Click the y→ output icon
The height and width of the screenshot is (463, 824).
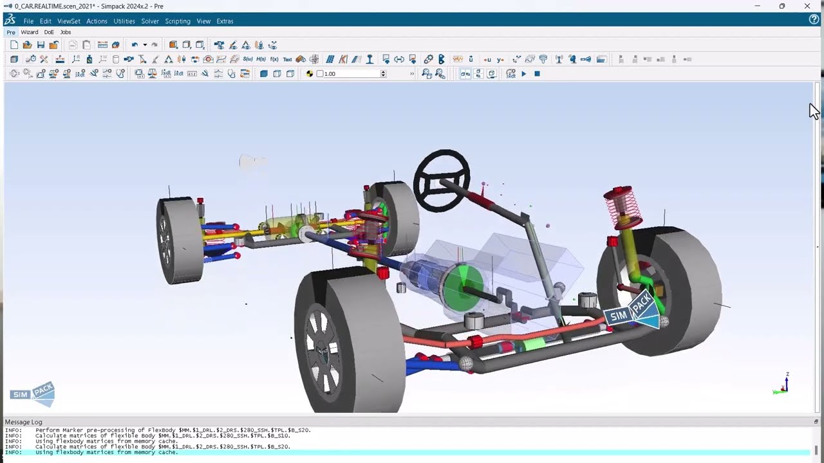(x=500, y=59)
